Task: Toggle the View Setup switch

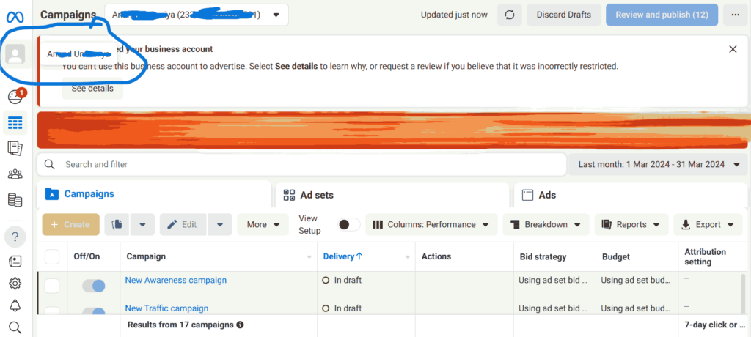Action: tap(348, 225)
